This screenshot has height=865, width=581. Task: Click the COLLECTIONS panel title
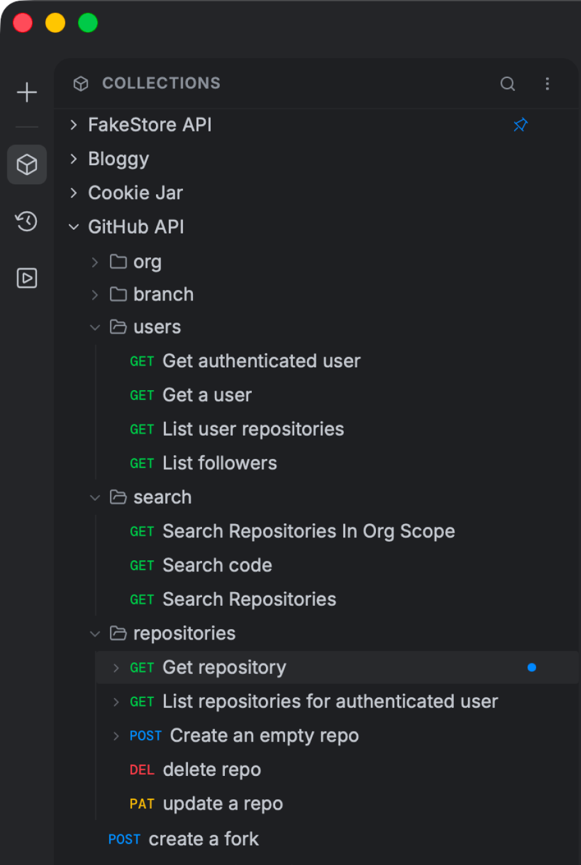[x=161, y=84]
